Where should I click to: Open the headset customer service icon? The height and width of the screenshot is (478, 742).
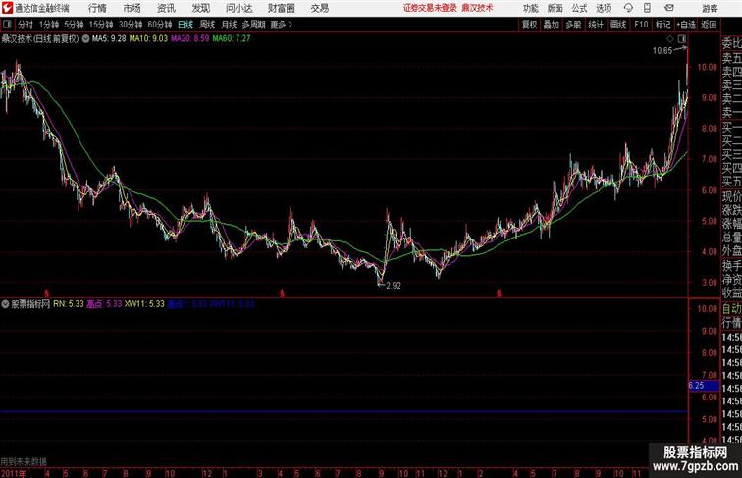[x=628, y=8]
